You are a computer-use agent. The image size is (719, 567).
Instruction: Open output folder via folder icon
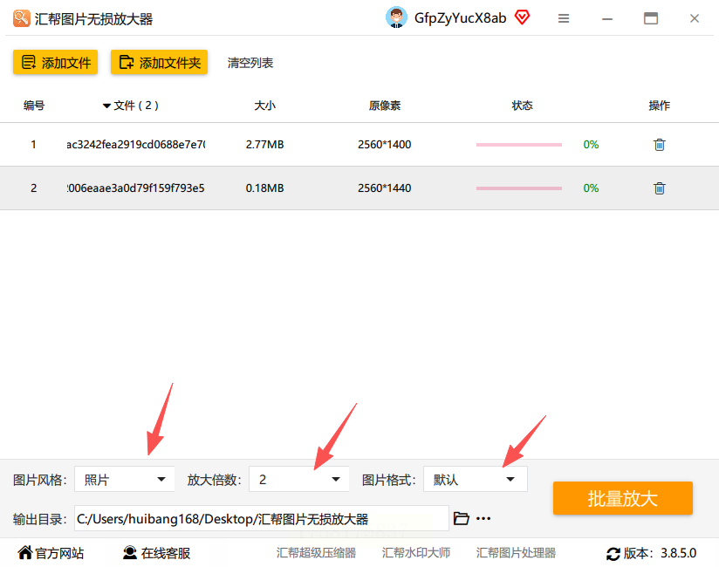[461, 518]
